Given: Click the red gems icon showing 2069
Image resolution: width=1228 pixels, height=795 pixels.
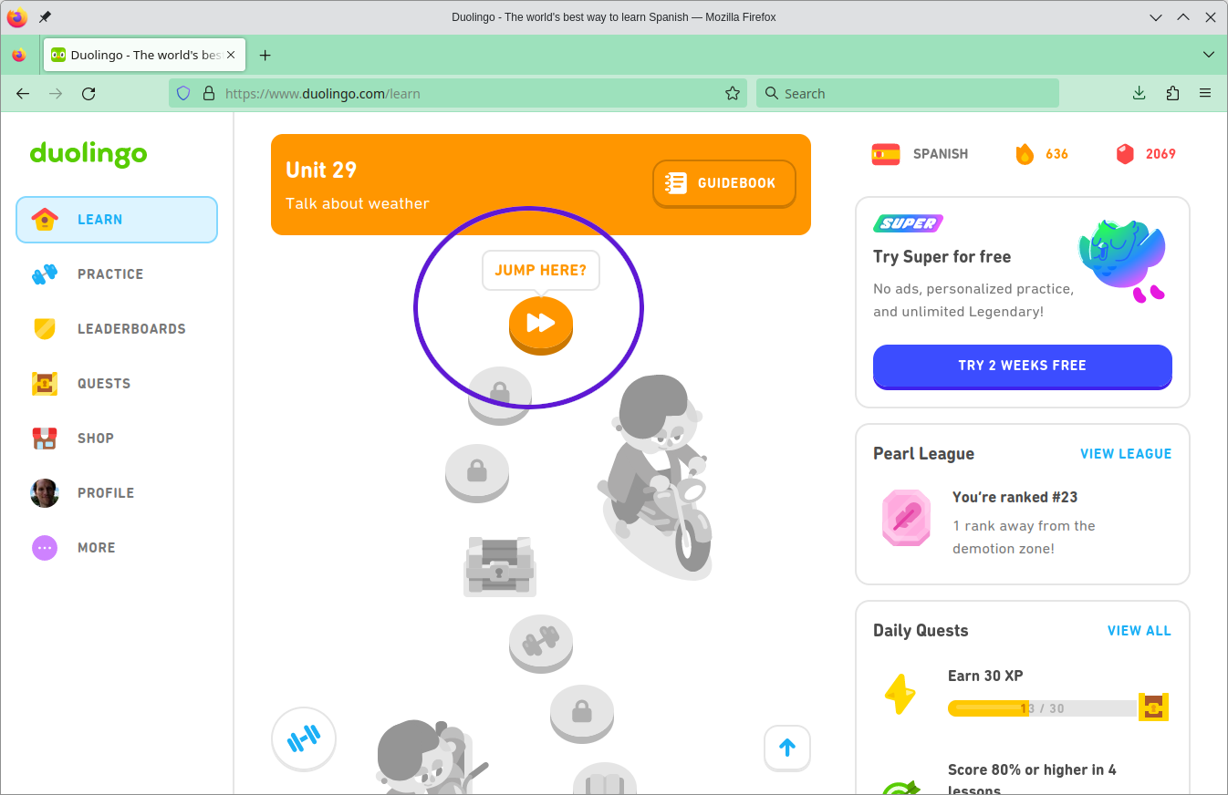Looking at the screenshot, I should pos(1125,154).
